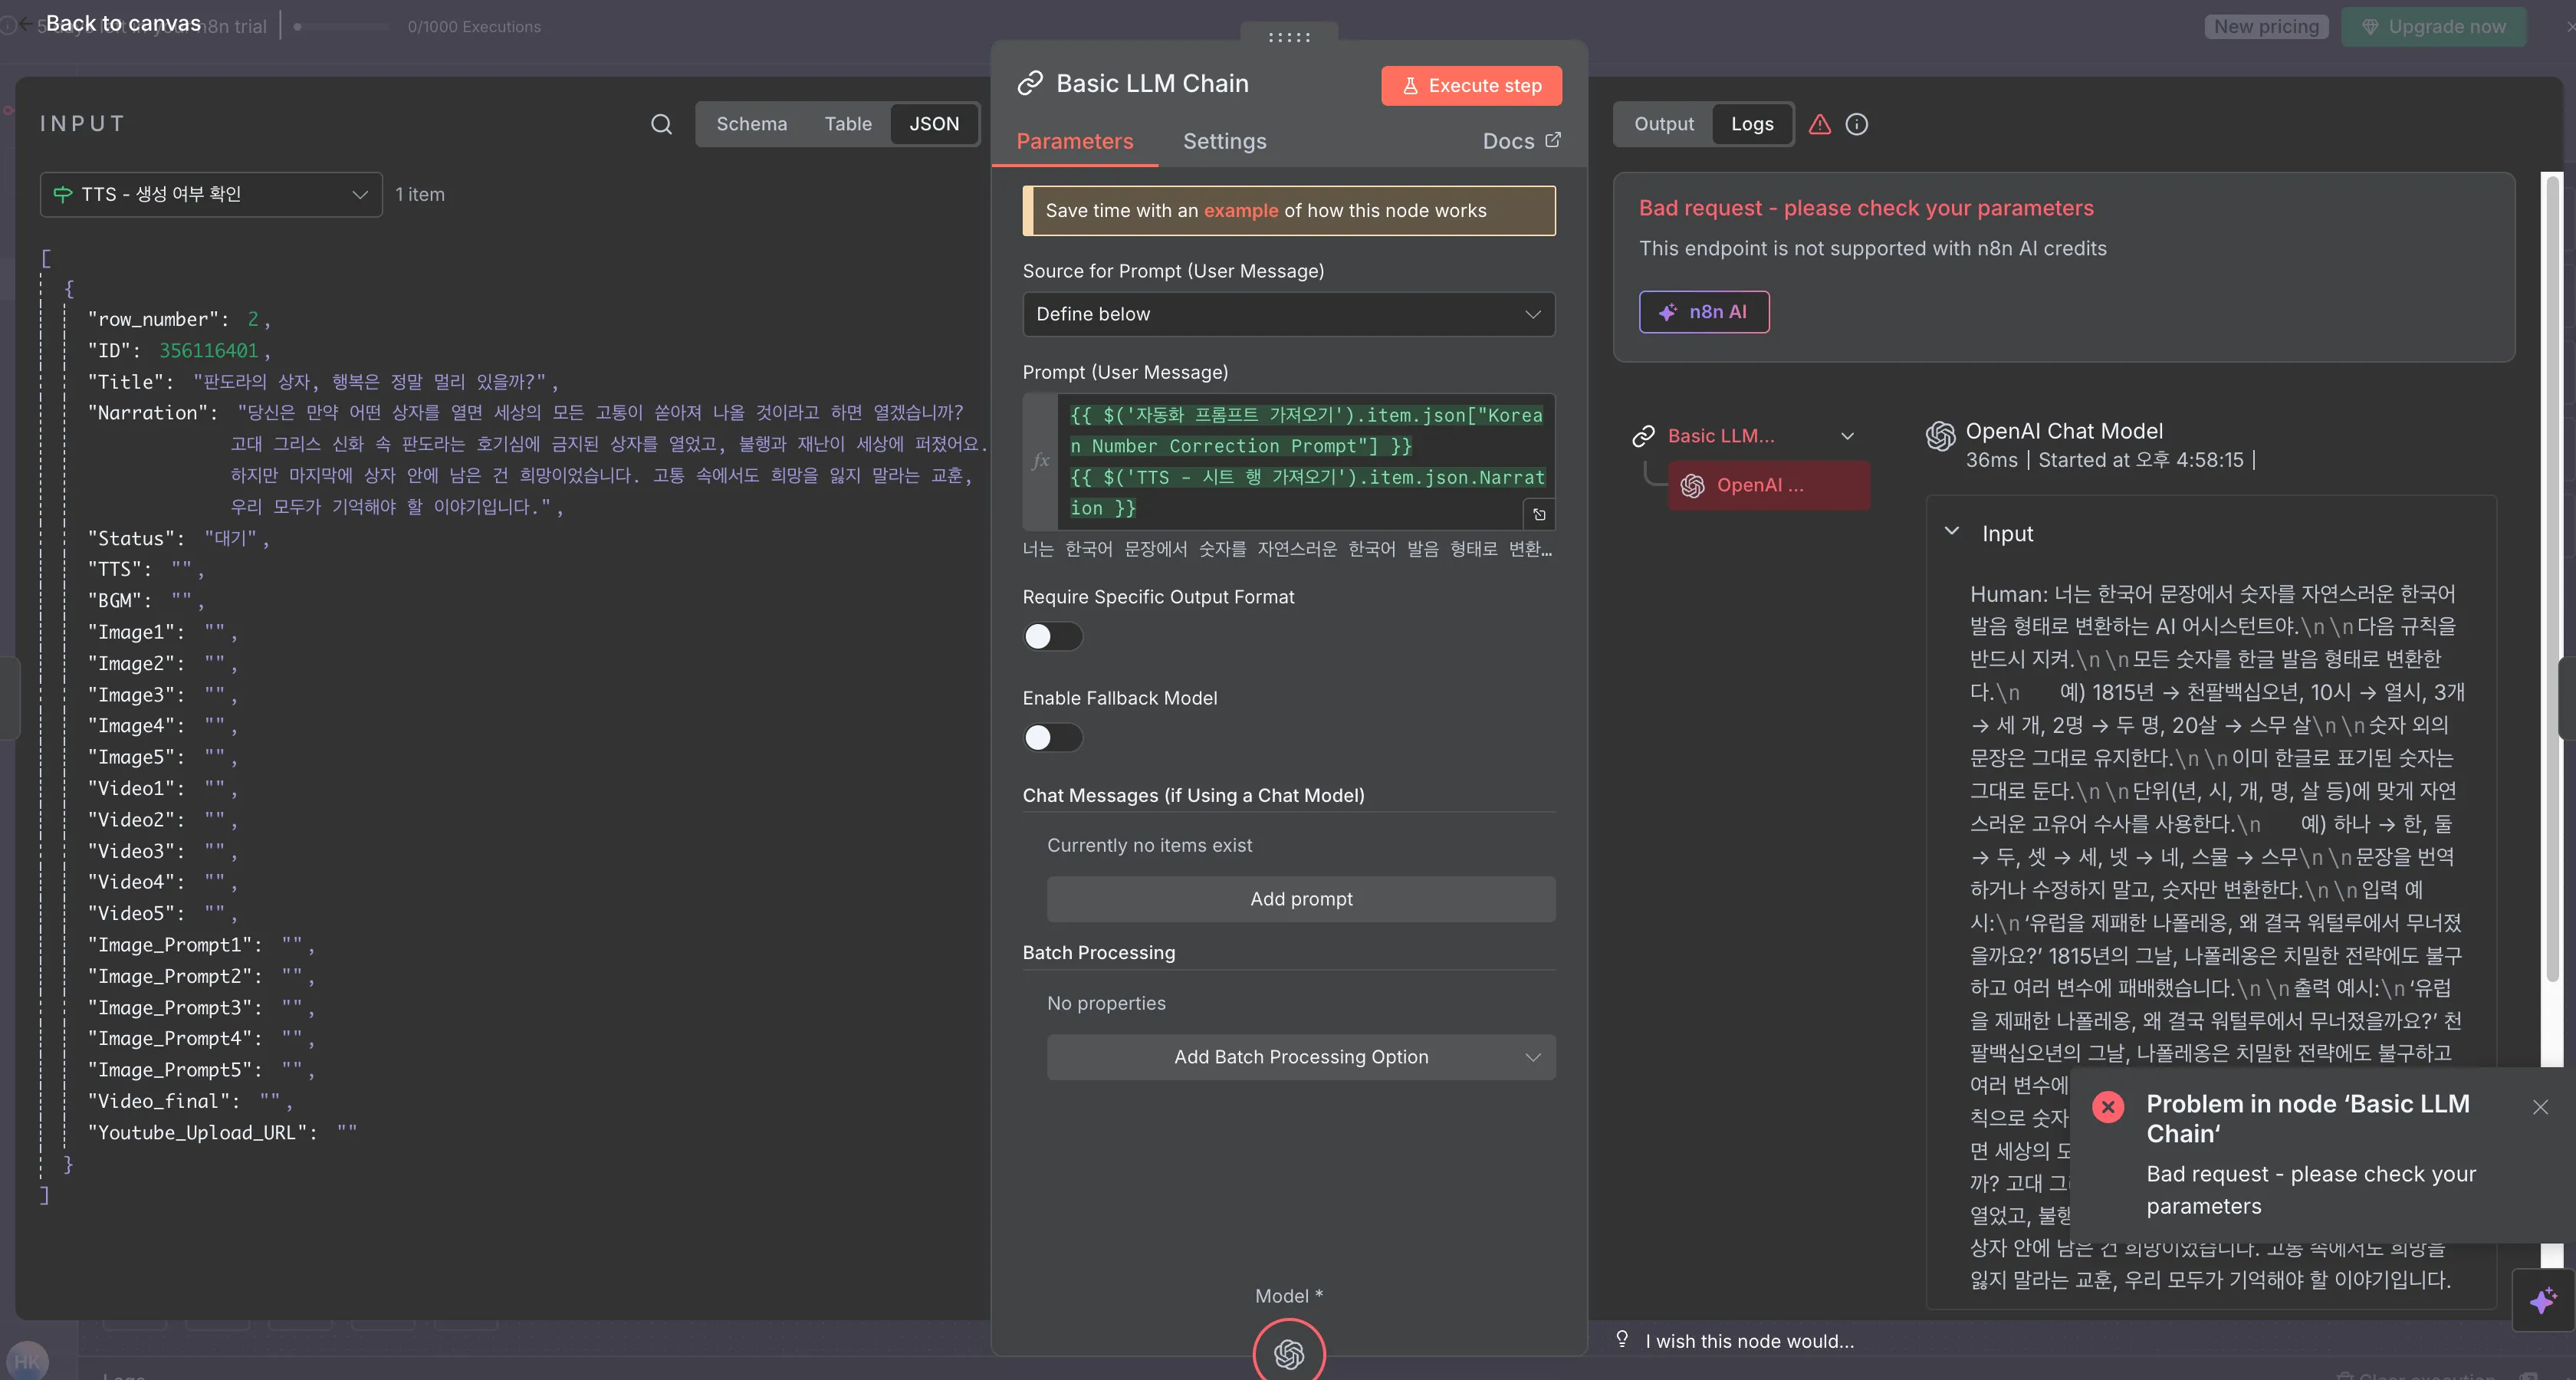The image size is (2576, 1380).
Task: Open the Source for Prompt dropdown
Action: click(1288, 314)
